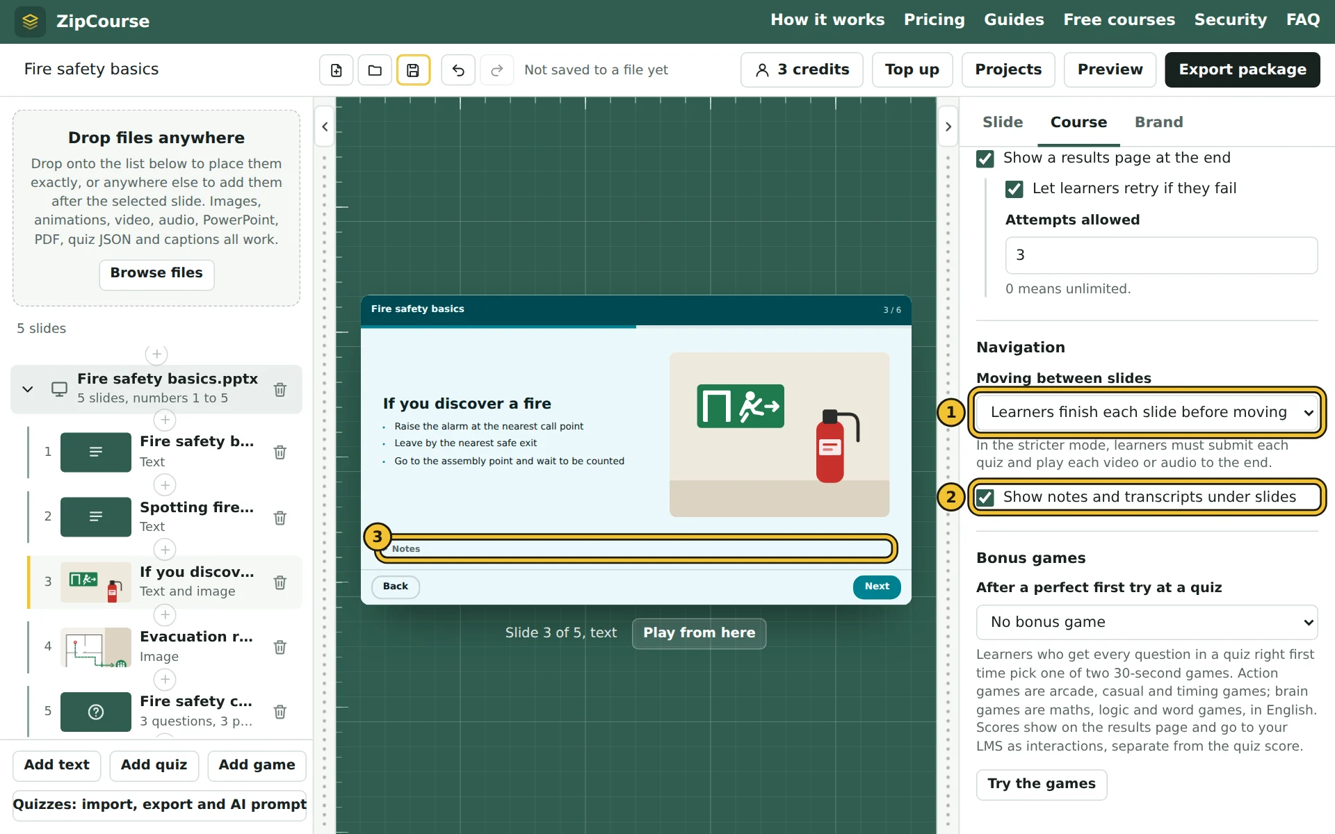Click the Try the games button
This screenshot has width=1335, height=834.
(1041, 784)
